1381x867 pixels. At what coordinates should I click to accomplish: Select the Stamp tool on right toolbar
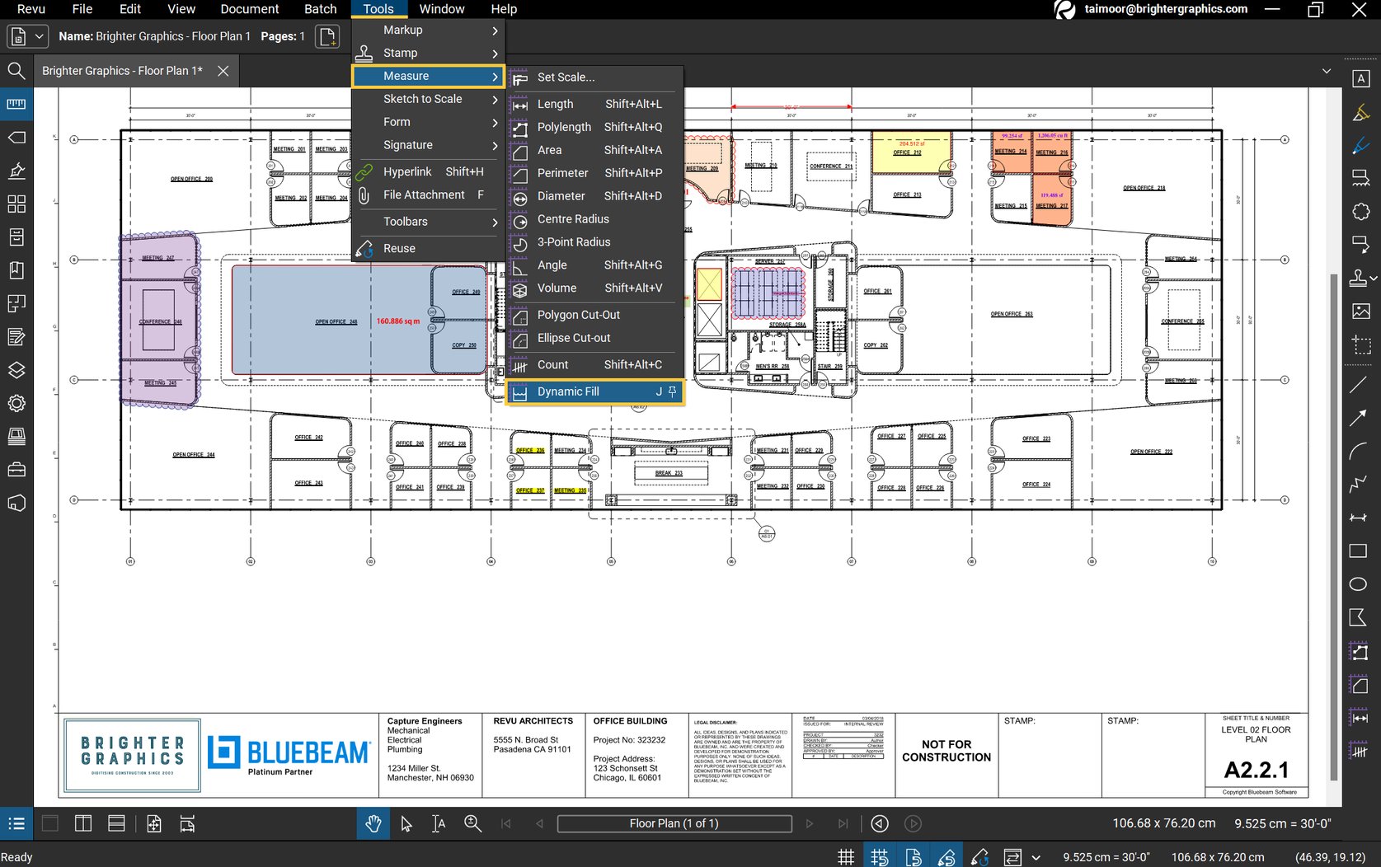[x=1358, y=278]
